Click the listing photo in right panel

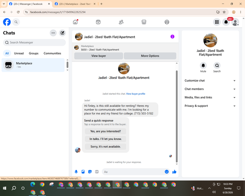click(210, 40)
